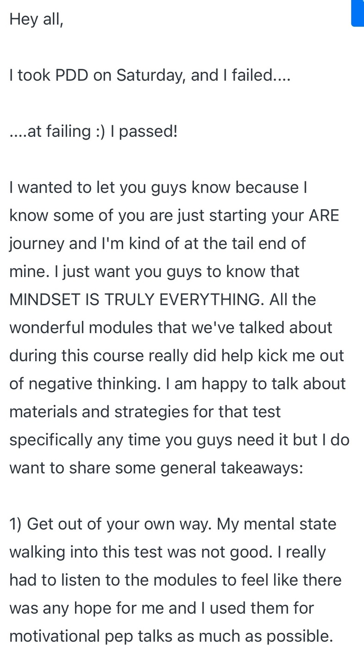
Task: Click the words "My mental state"
Action: 277,524
